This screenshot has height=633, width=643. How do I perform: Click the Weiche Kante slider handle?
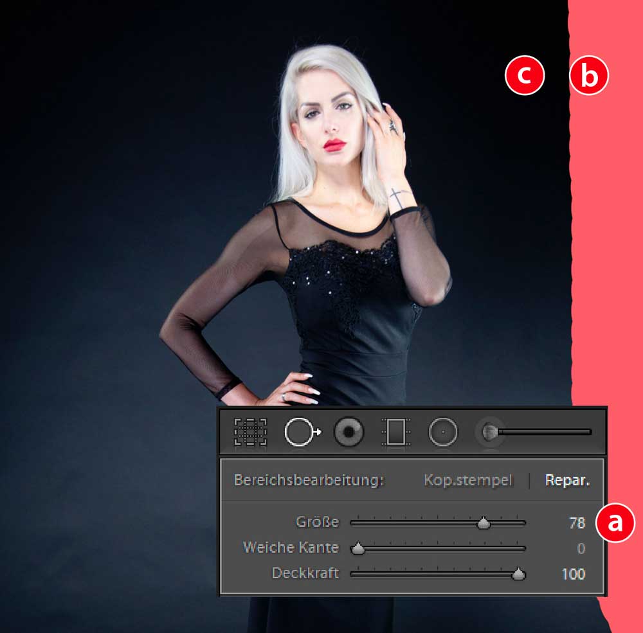(x=358, y=548)
